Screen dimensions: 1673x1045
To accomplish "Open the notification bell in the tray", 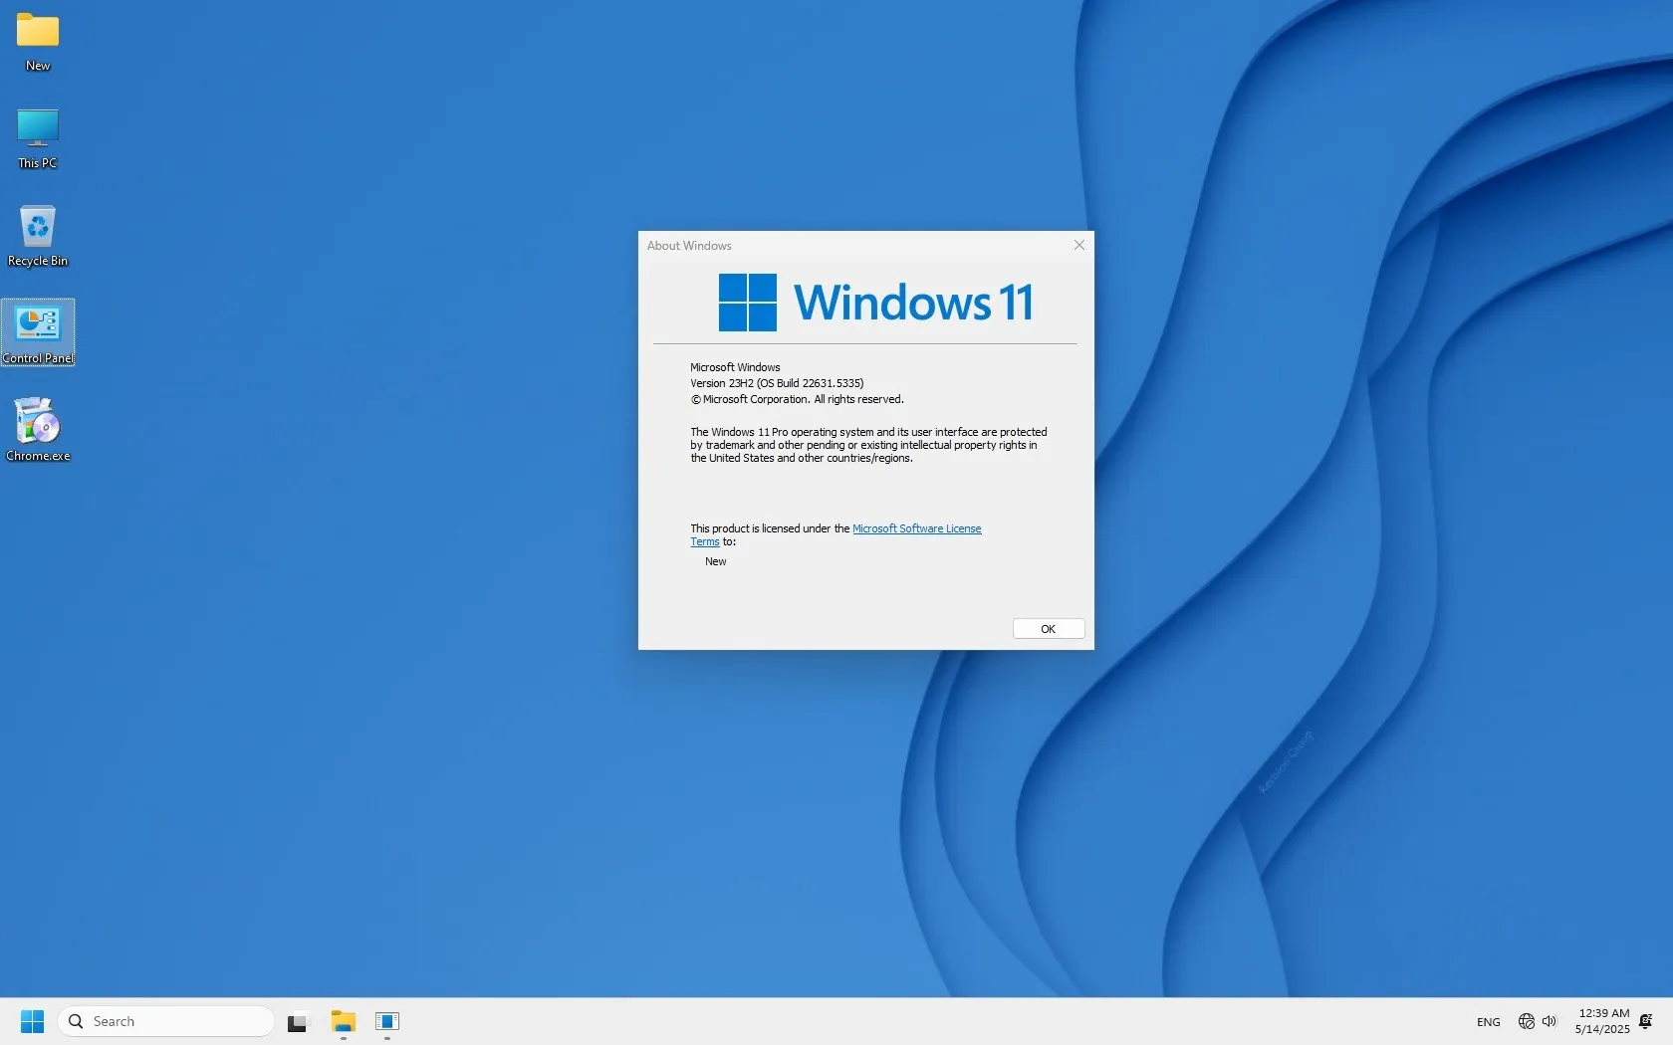I will pyautogui.click(x=1645, y=1021).
